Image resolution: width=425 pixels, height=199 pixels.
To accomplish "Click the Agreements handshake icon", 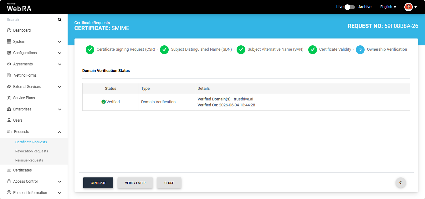I will tap(9, 64).
